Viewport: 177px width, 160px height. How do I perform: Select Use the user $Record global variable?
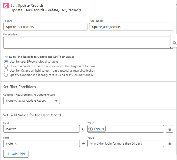point(6,61)
